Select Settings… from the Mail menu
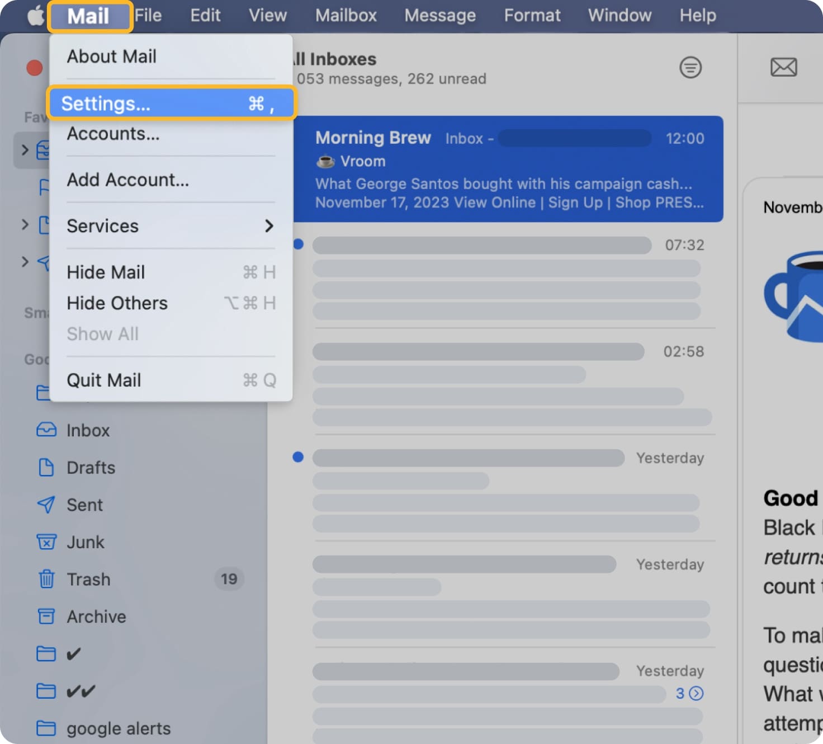The width and height of the screenshot is (823, 744). point(171,103)
